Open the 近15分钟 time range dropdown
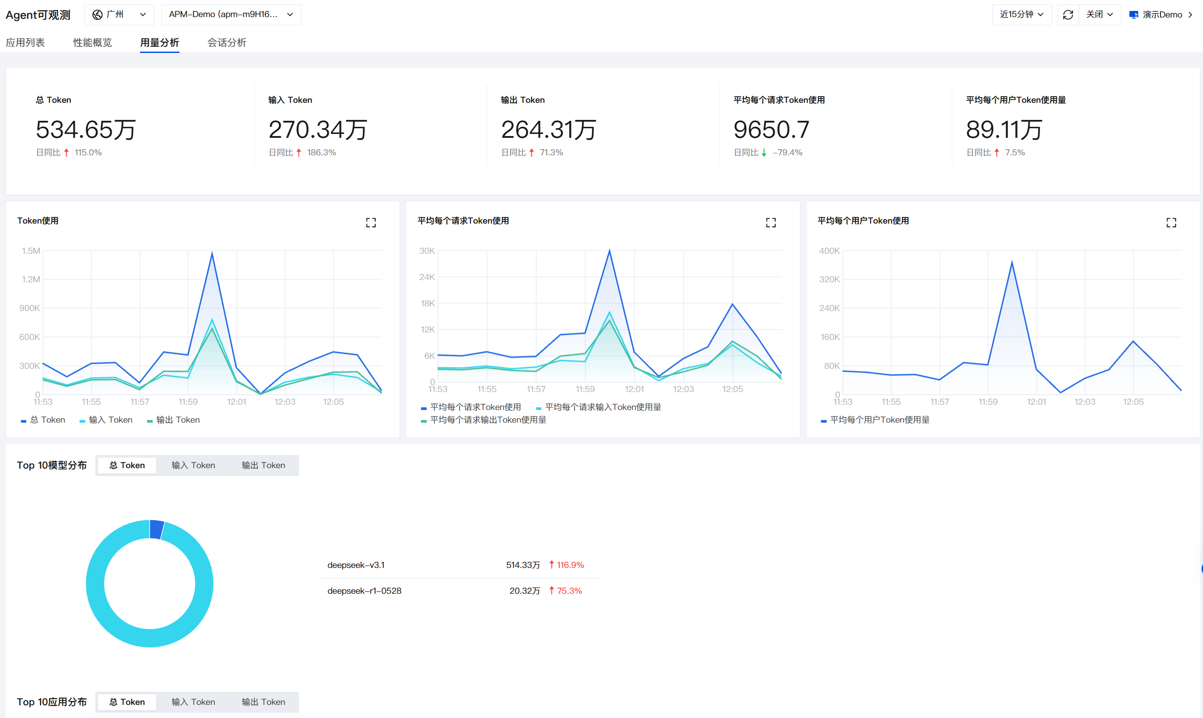1203x718 pixels. point(1021,15)
